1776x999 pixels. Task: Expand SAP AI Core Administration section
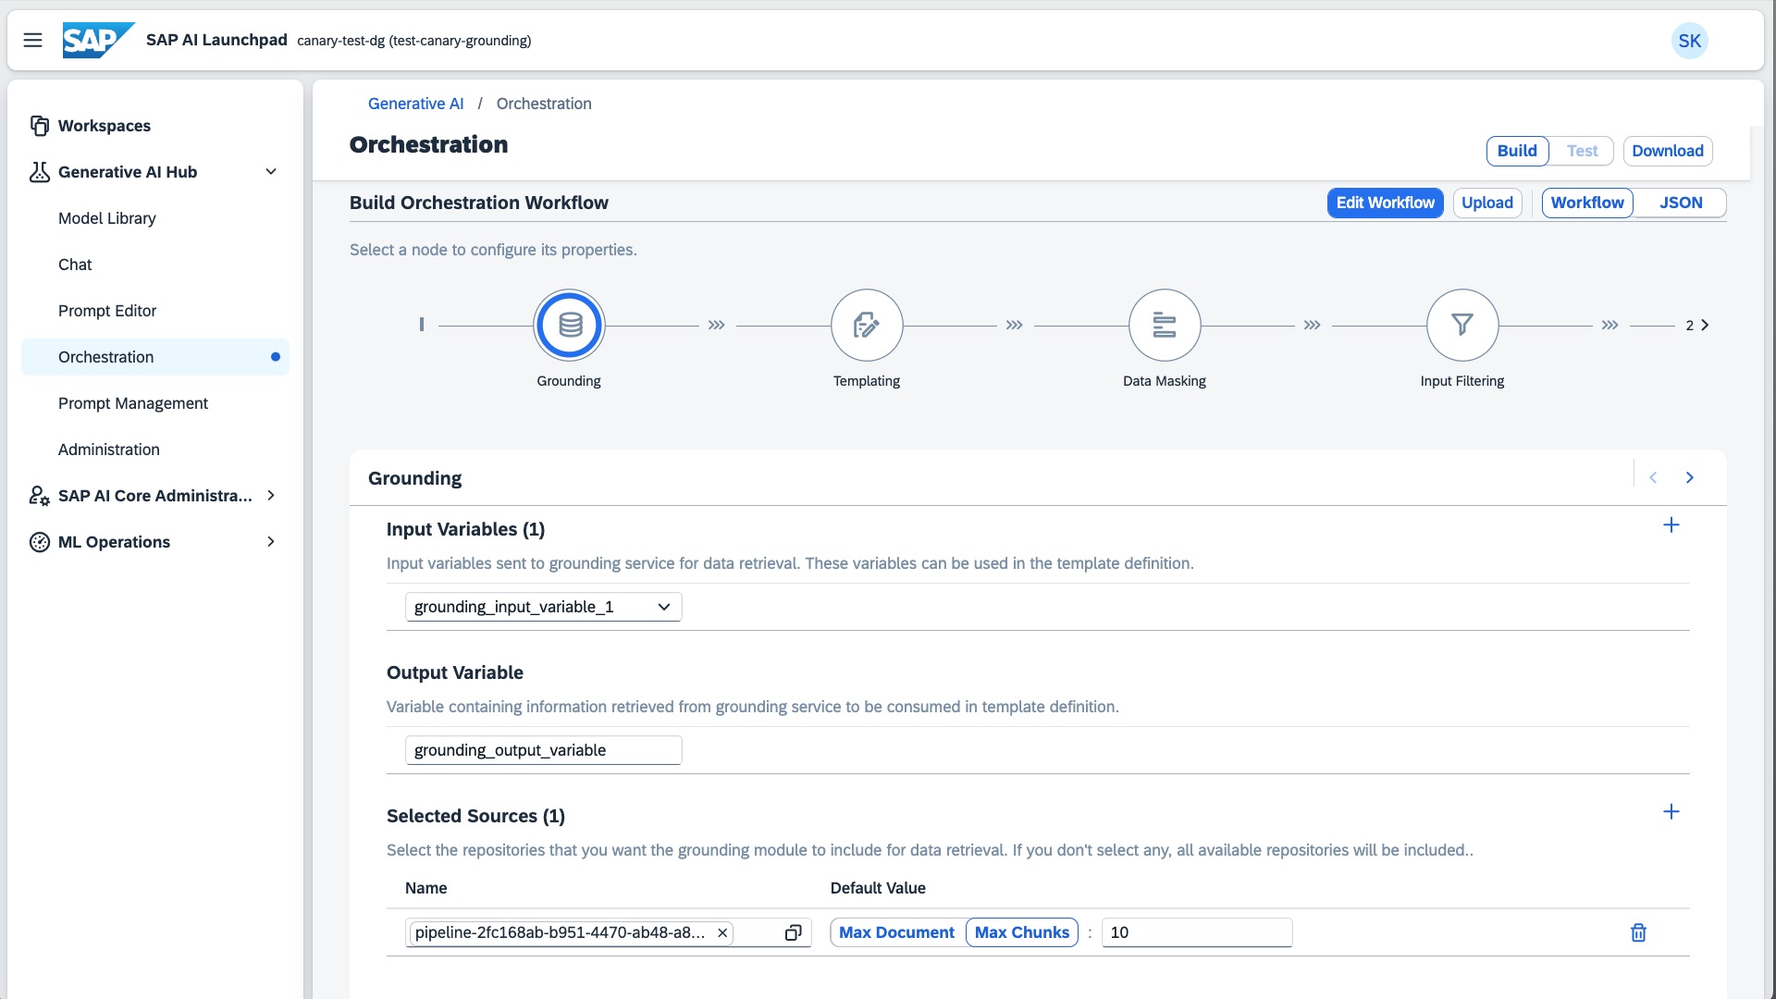pyautogui.click(x=271, y=496)
